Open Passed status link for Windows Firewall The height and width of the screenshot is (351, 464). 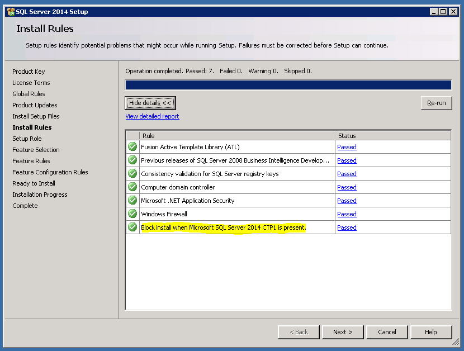347,214
